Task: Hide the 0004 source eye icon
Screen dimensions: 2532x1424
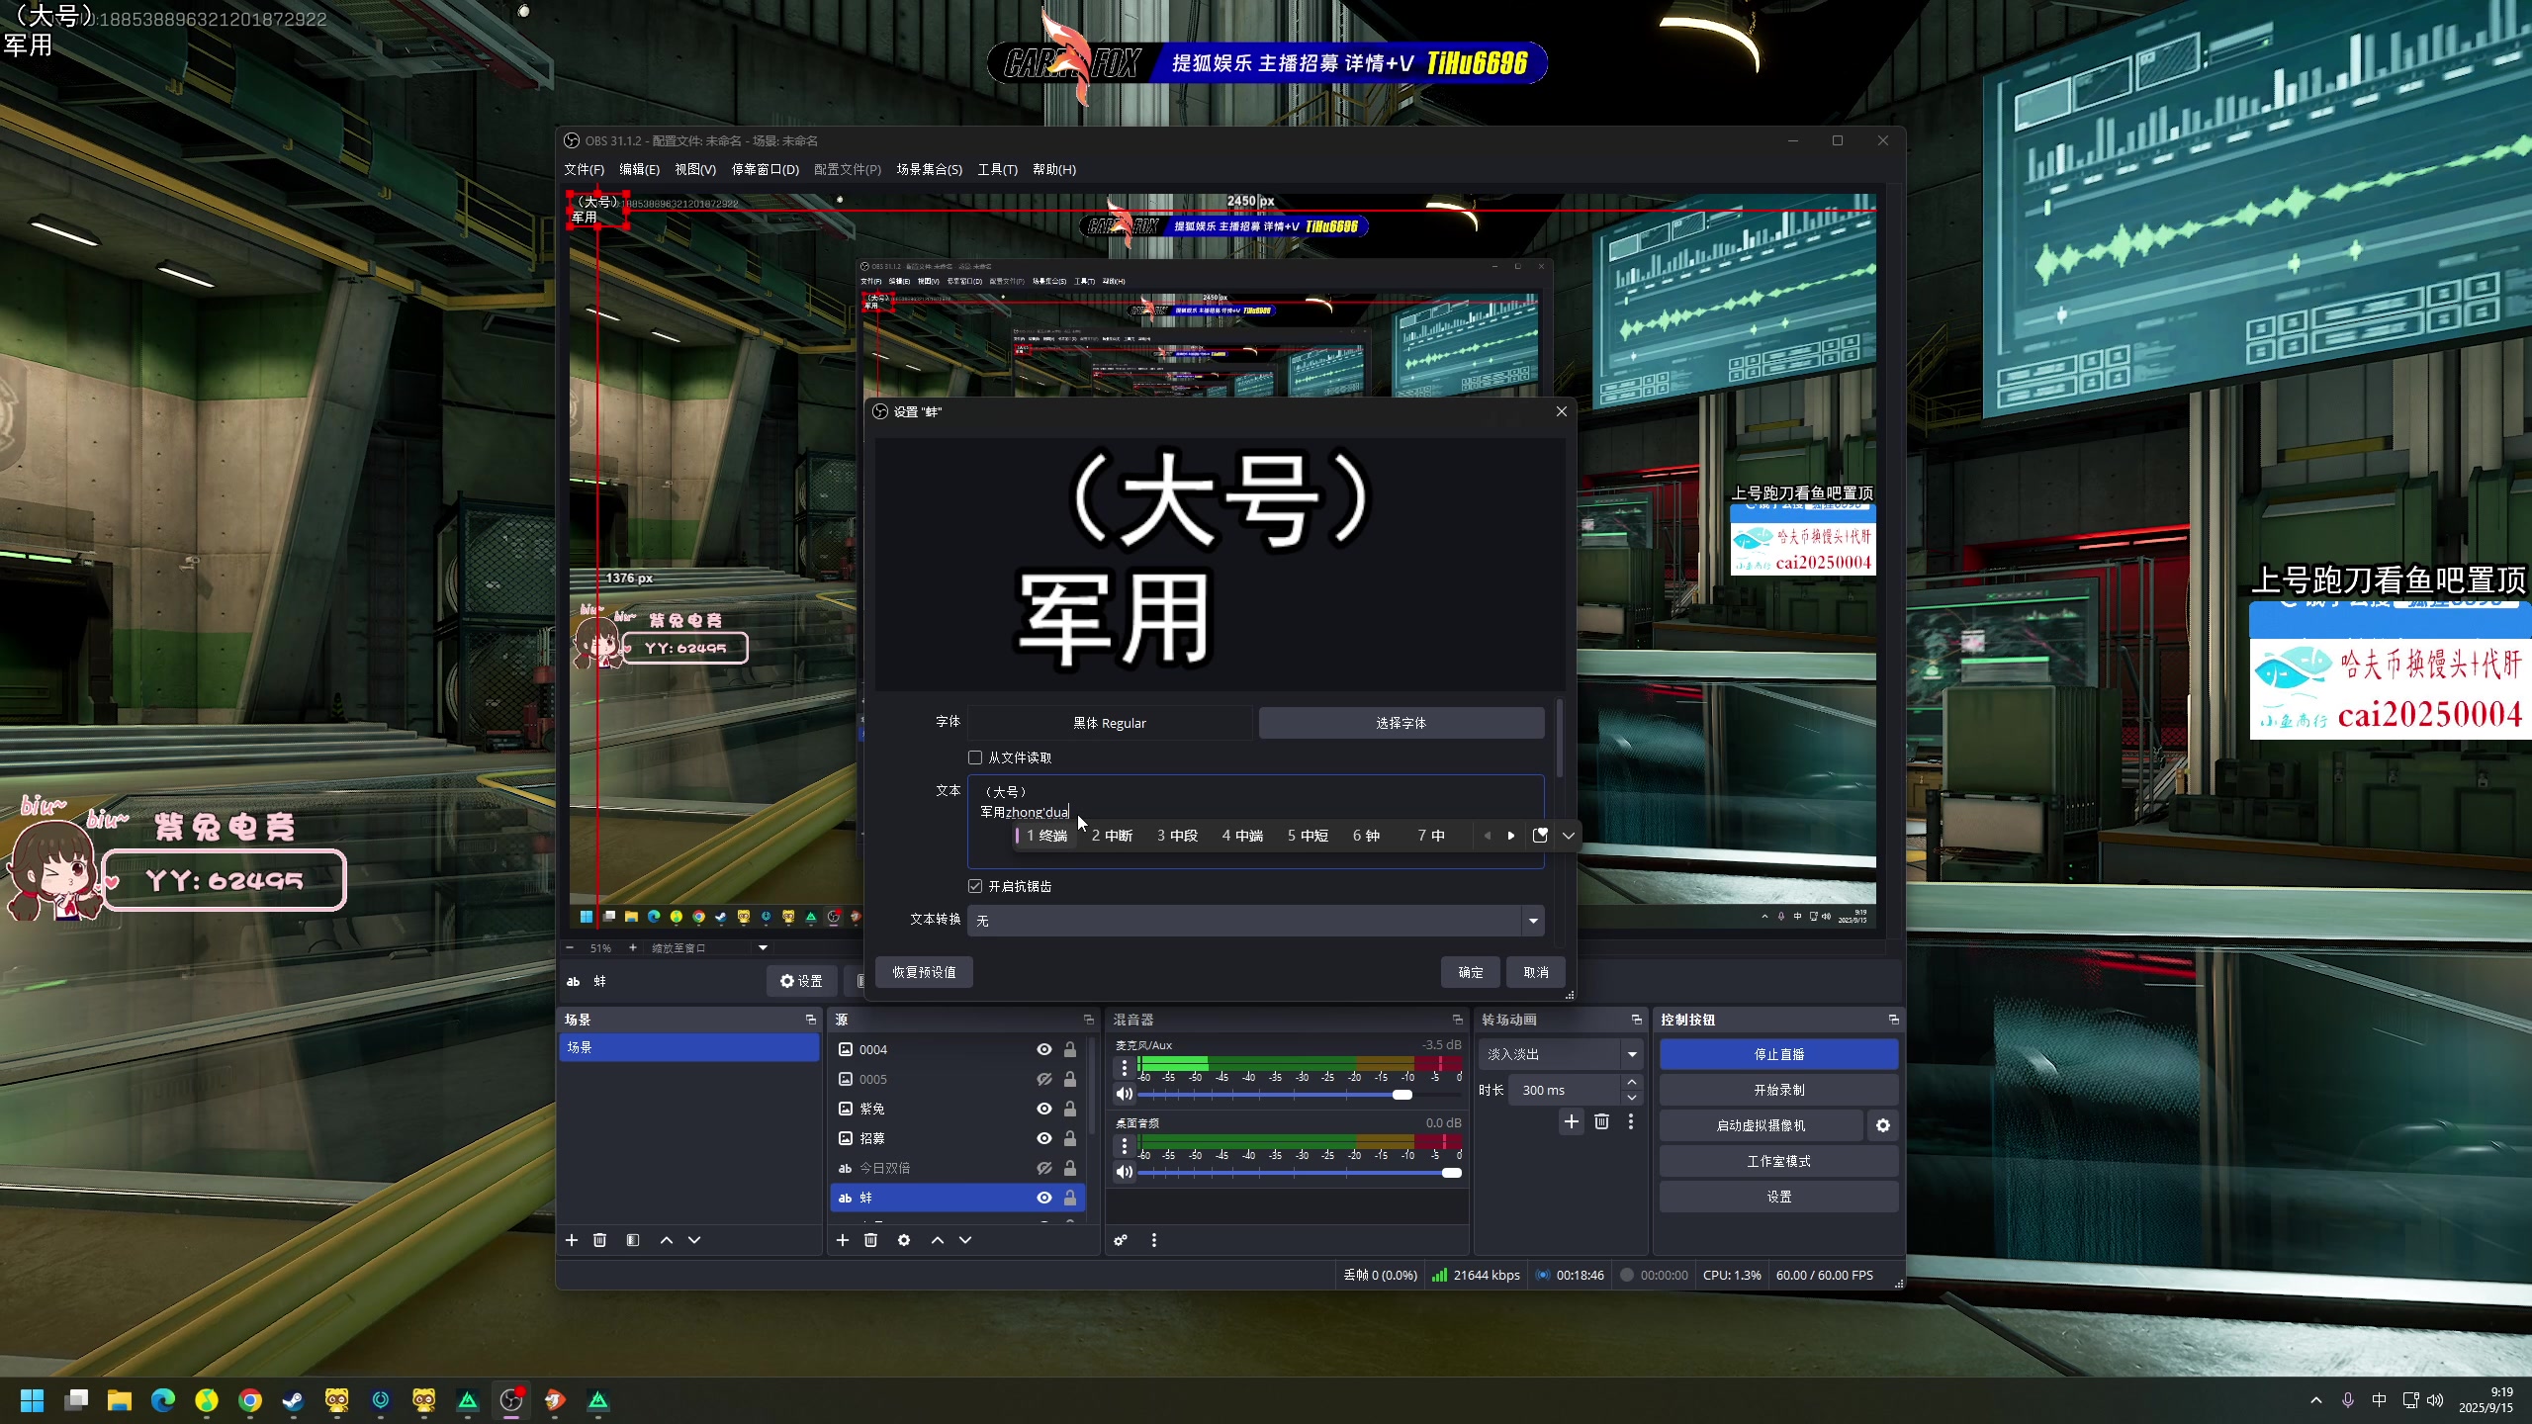Action: 1043,1049
